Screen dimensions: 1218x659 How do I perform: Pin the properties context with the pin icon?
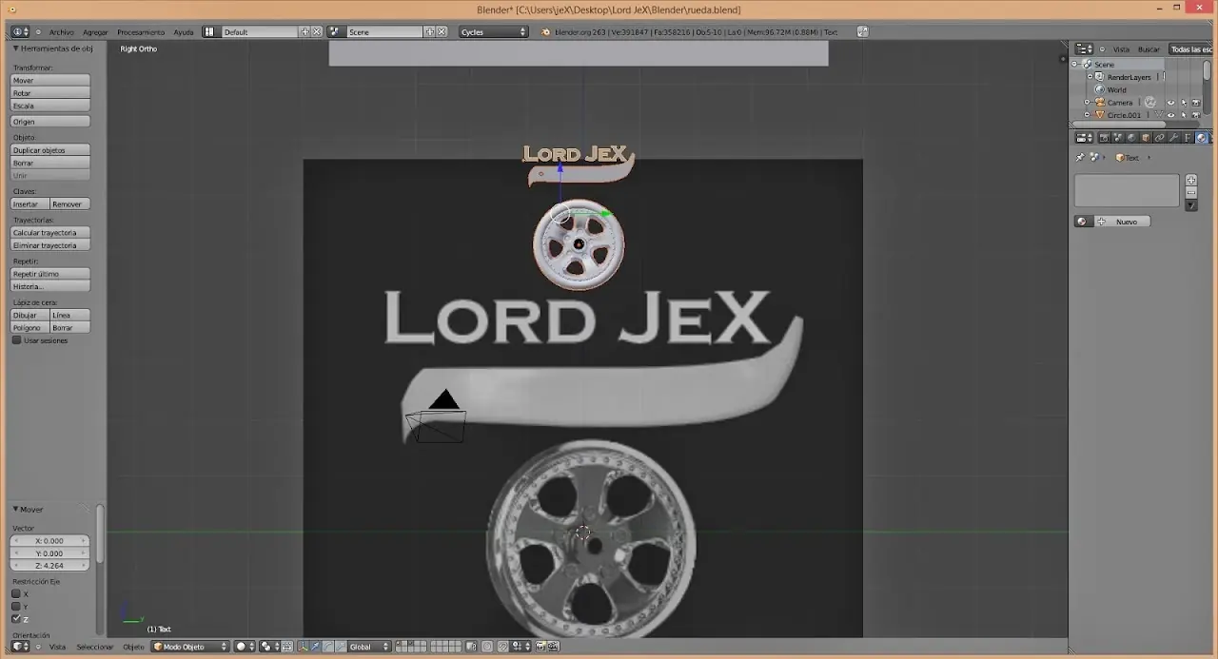(x=1079, y=158)
